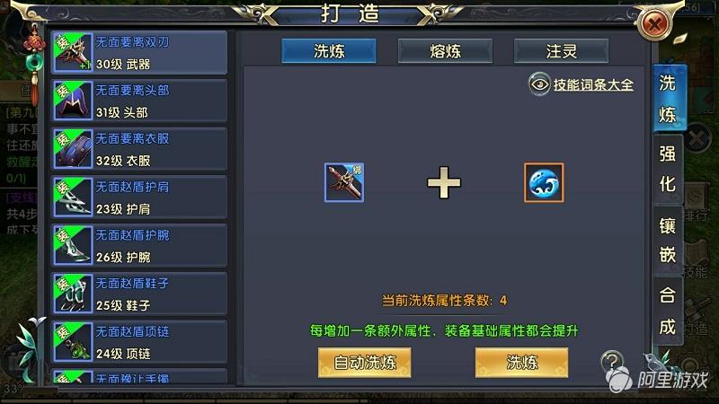Select the 无面赵盾项链 necklace icon

(x=73, y=342)
